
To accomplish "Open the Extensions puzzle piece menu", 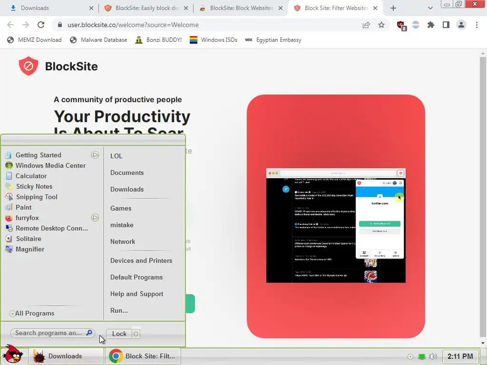I will tap(431, 25).
